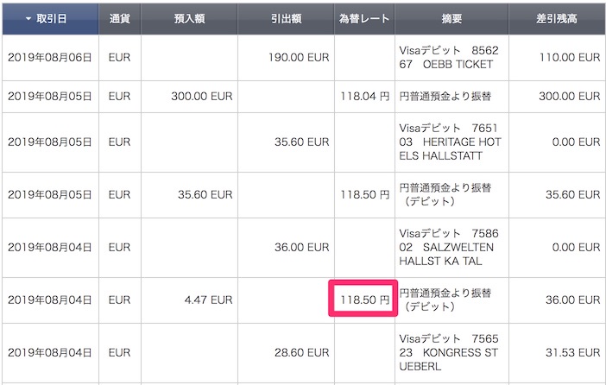The image size is (606, 385).
Task: Select the KONGRESS ST UEBERL description
Action: pyautogui.click(x=449, y=352)
